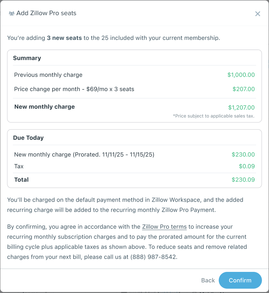269x293 pixels.
Task: Confirm adding the new seats
Action: [240, 280]
